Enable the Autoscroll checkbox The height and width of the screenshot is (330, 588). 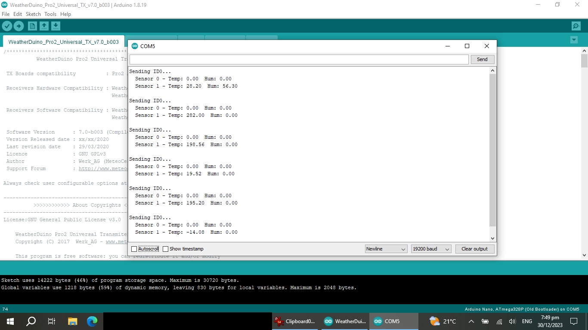coord(134,249)
